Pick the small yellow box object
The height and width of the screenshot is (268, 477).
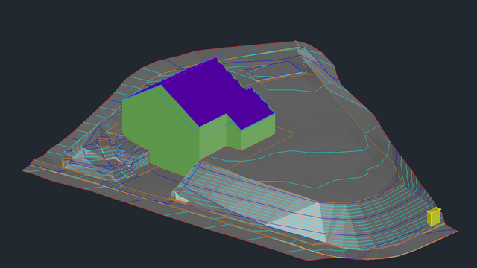pyautogui.click(x=434, y=217)
